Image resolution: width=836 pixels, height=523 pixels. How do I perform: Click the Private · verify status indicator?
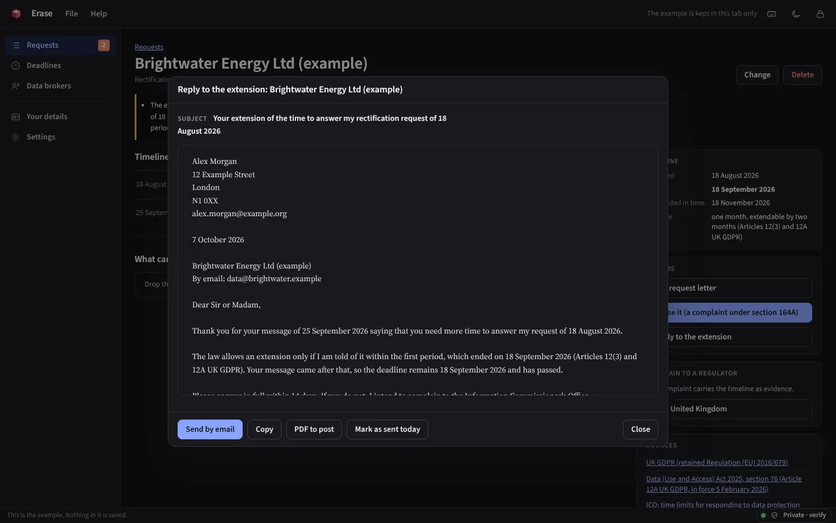coord(794,515)
